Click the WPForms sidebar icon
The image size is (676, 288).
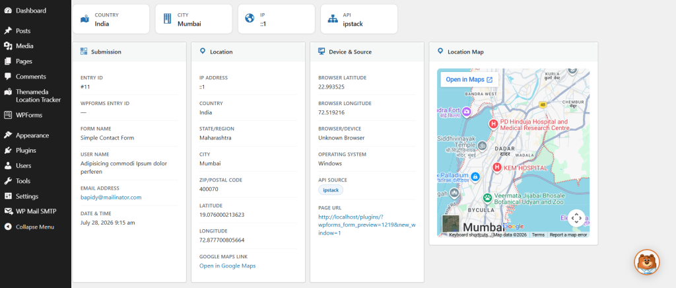[8, 115]
